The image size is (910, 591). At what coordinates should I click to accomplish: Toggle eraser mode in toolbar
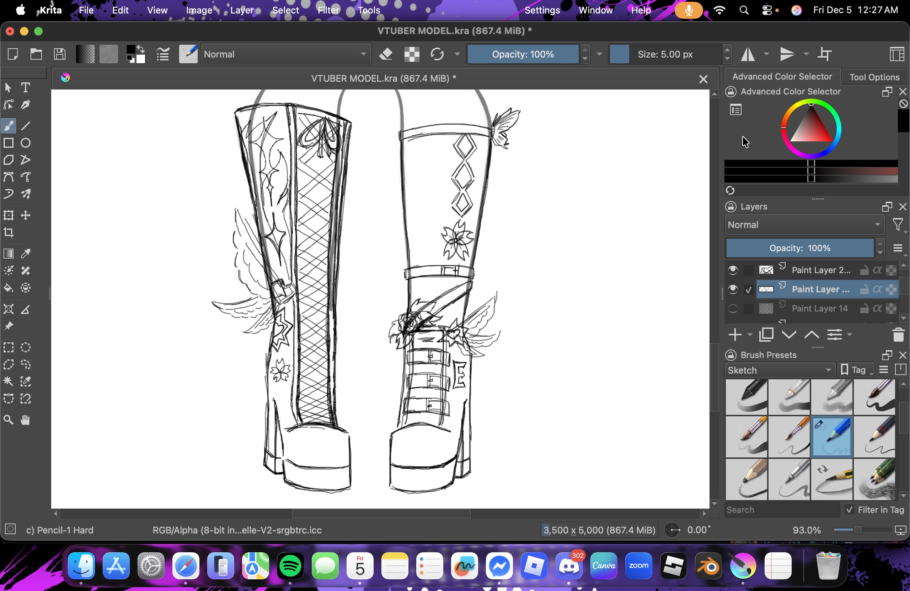(x=386, y=54)
